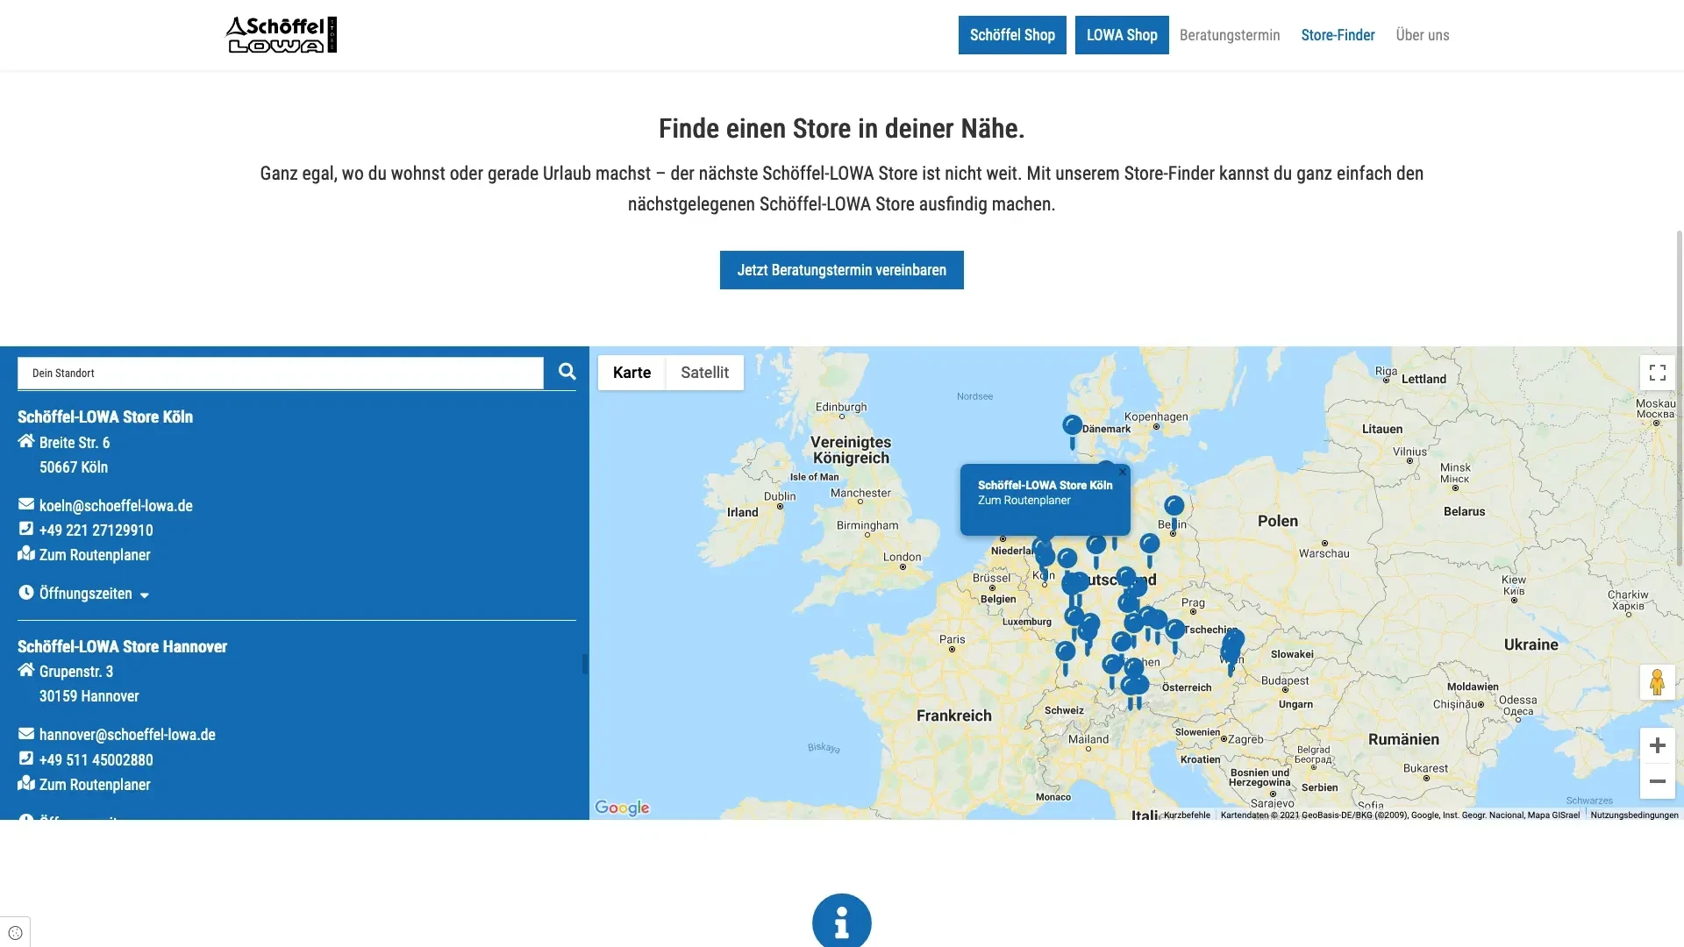The width and height of the screenshot is (1684, 947).
Task: Open the map Nutzungsbedingungen link
Action: (1634, 815)
